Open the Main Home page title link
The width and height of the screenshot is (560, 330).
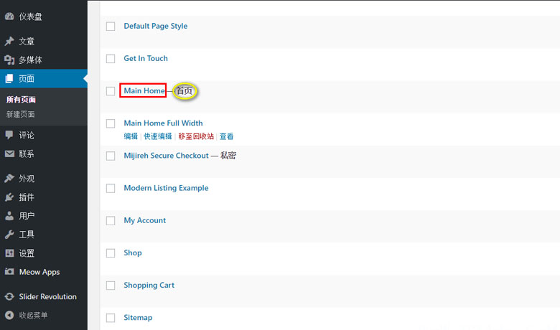(x=144, y=91)
